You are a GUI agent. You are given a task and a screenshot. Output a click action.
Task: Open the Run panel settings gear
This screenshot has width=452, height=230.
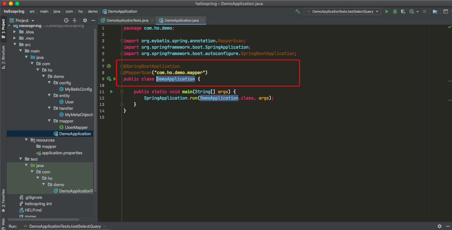(x=440, y=226)
